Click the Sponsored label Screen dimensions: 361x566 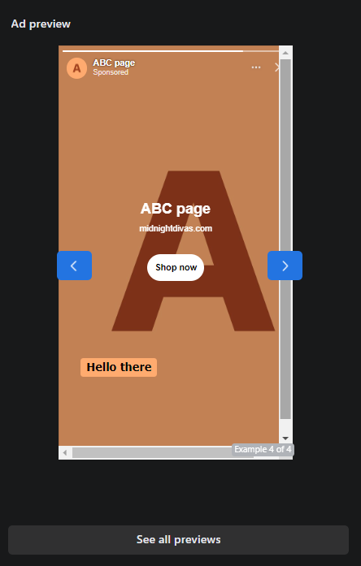pos(111,72)
